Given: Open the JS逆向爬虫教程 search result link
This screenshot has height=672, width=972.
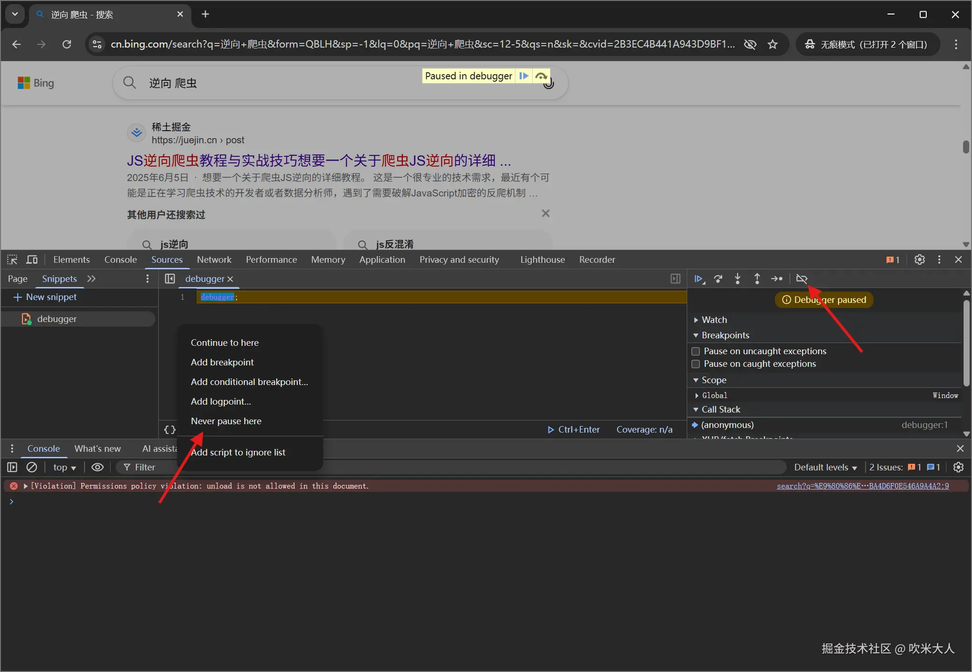Looking at the screenshot, I should point(318,161).
